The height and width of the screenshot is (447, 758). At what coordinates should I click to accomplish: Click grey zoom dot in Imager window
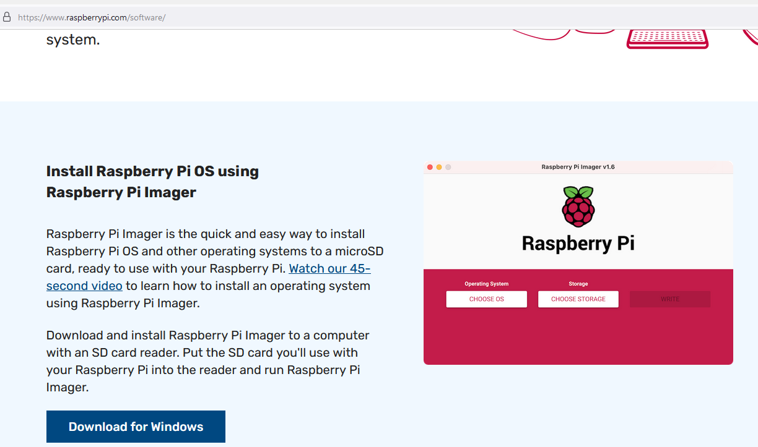point(448,167)
